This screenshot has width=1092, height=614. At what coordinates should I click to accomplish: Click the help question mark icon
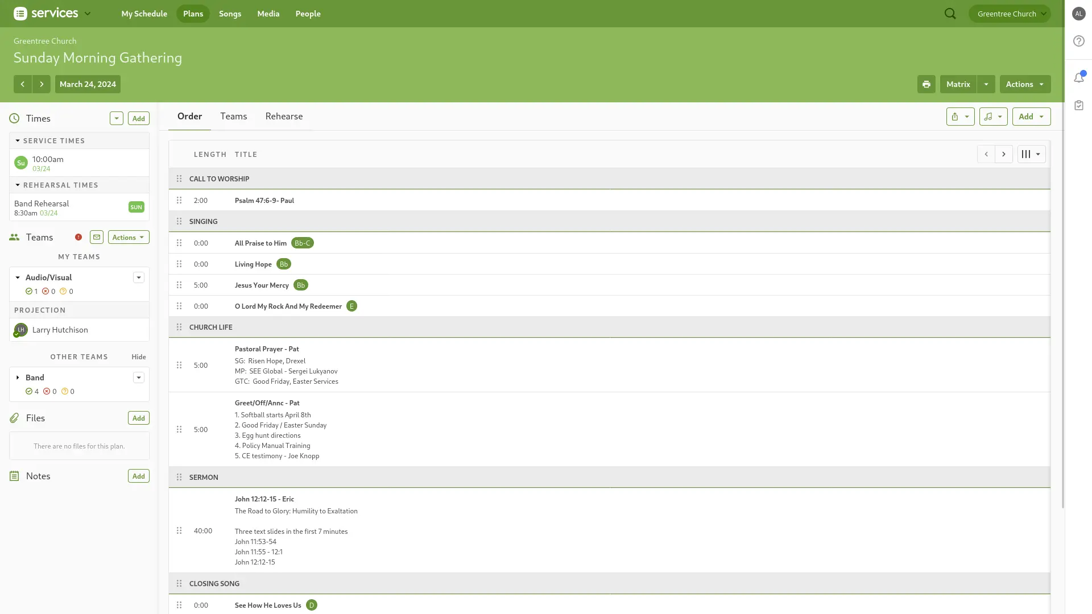click(1078, 41)
